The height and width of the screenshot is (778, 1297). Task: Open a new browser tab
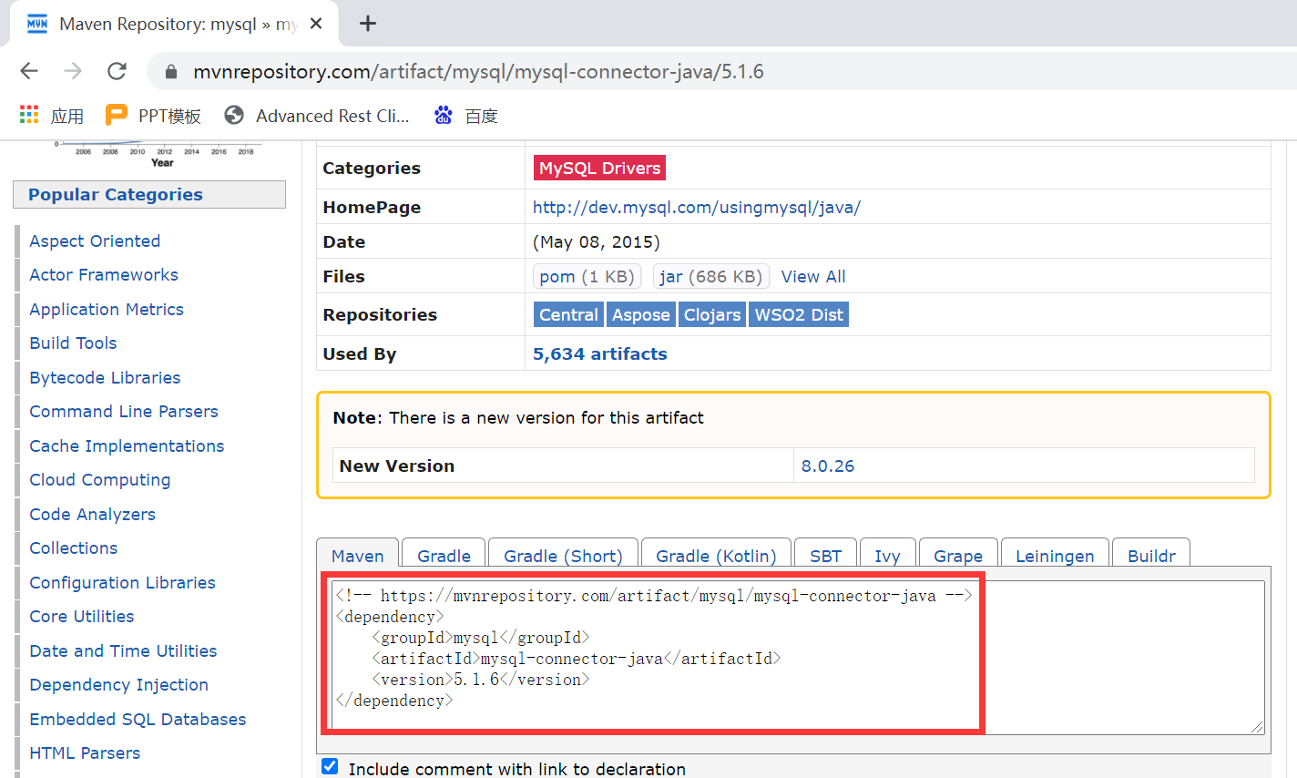coord(368,24)
